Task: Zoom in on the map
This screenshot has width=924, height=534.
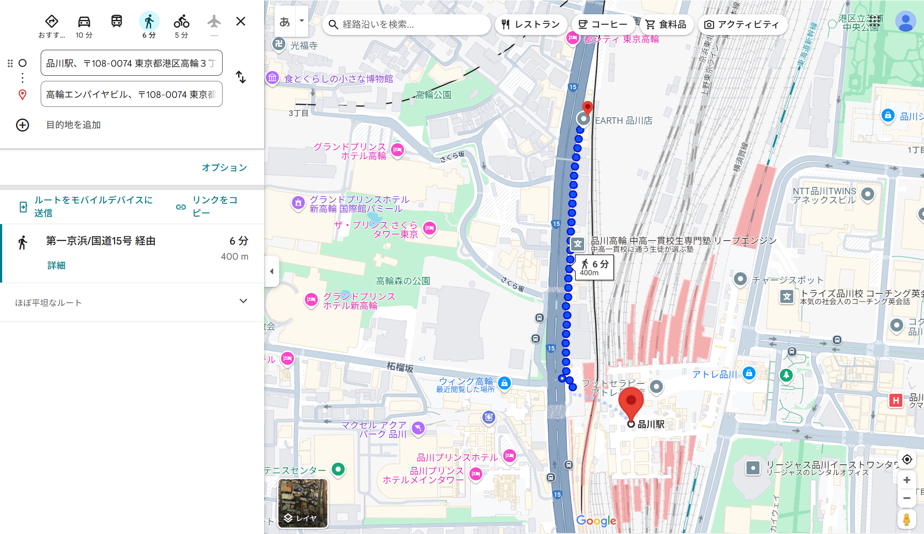Action: coord(907,480)
